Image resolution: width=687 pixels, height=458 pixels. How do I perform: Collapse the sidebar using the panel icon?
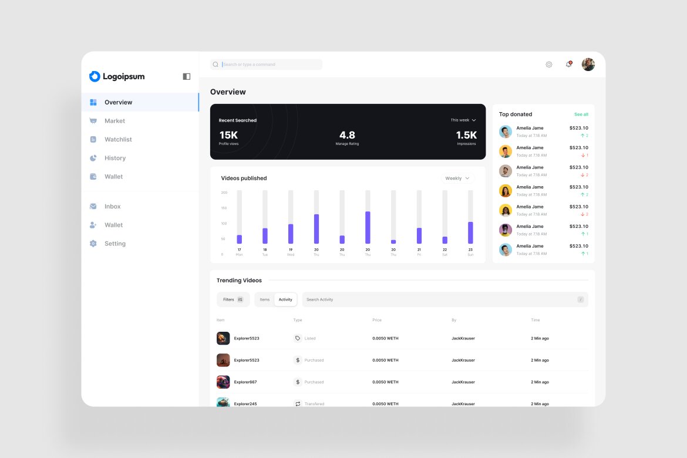pos(186,76)
